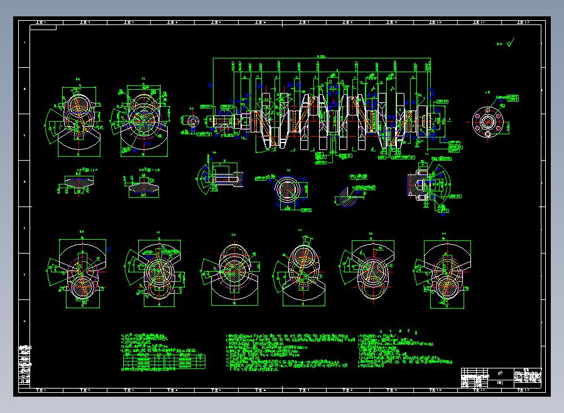Select the rightmost crank web section in the bottom row
This screenshot has width=564, height=413.
(x=443, y=271)
